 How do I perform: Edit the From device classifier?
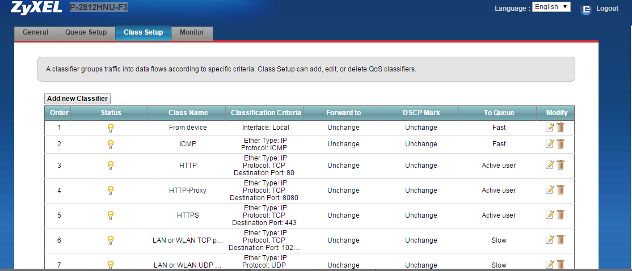point(550,128)
